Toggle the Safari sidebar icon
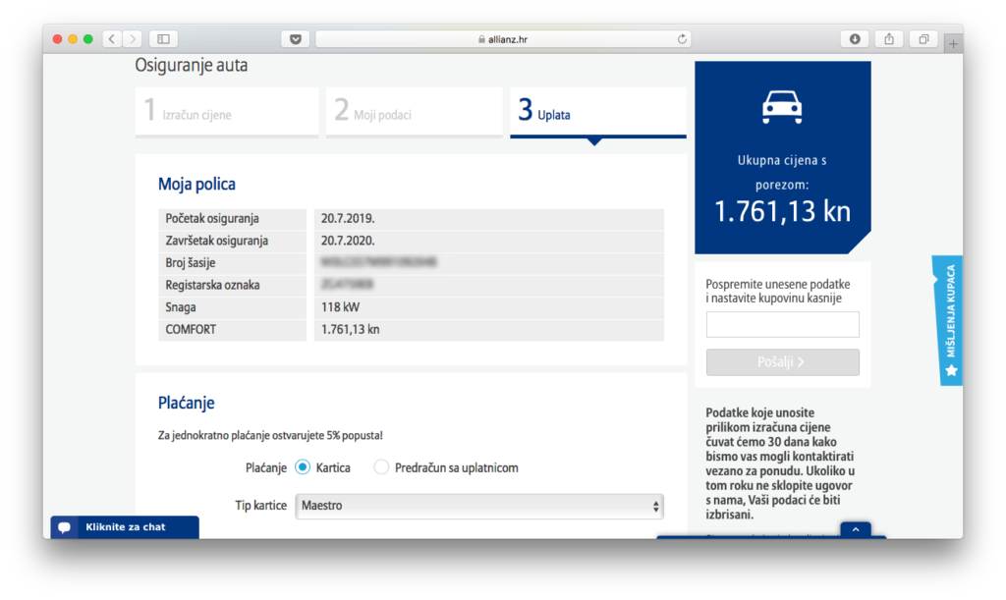The height and width of the screenshot is (600, 1006). pos(163,39)
